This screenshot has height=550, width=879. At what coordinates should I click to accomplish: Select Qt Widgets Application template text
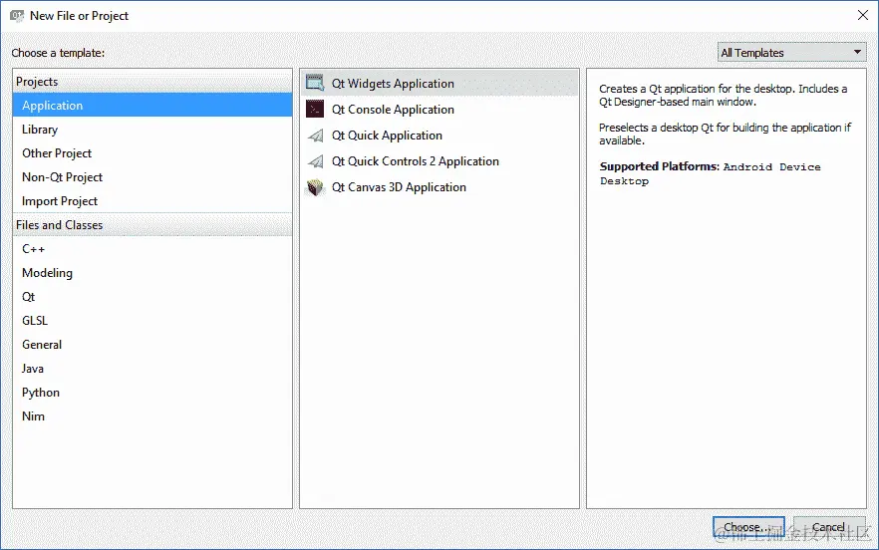(393, 84)
